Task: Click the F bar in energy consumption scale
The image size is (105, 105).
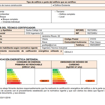Action: pos(14,81)
